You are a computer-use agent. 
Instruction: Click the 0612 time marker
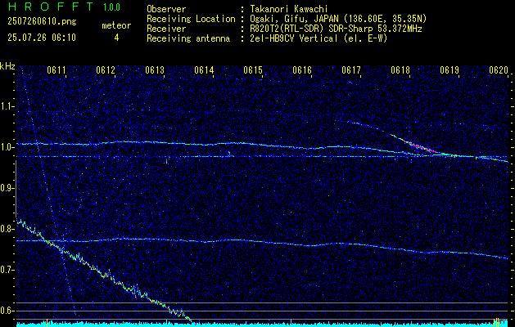pyautogui.click(x=106, y=70)
